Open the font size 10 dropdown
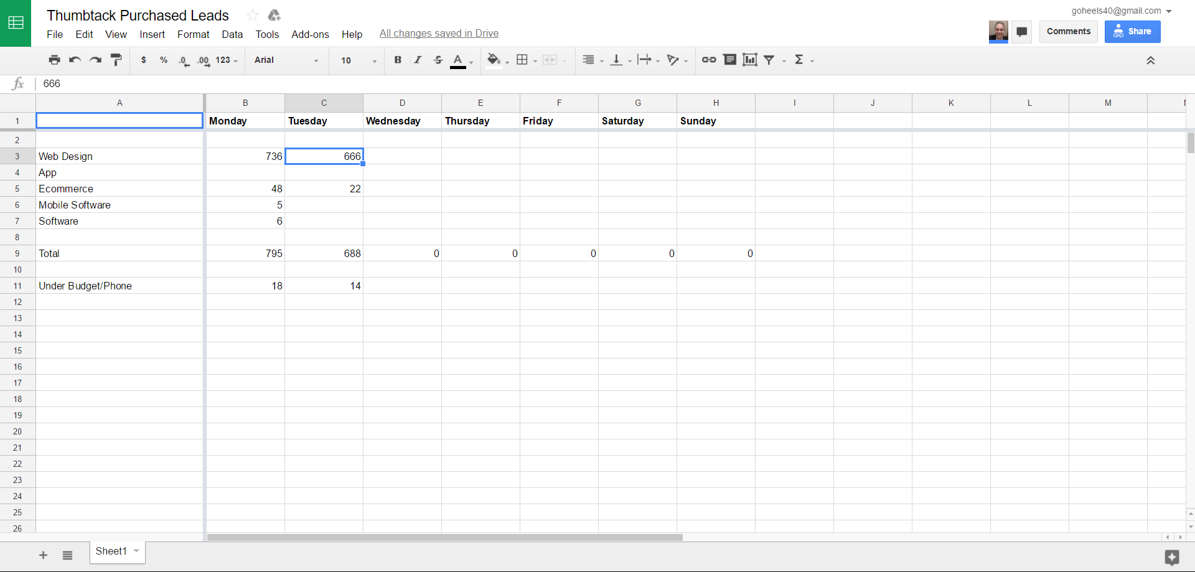 359,60
